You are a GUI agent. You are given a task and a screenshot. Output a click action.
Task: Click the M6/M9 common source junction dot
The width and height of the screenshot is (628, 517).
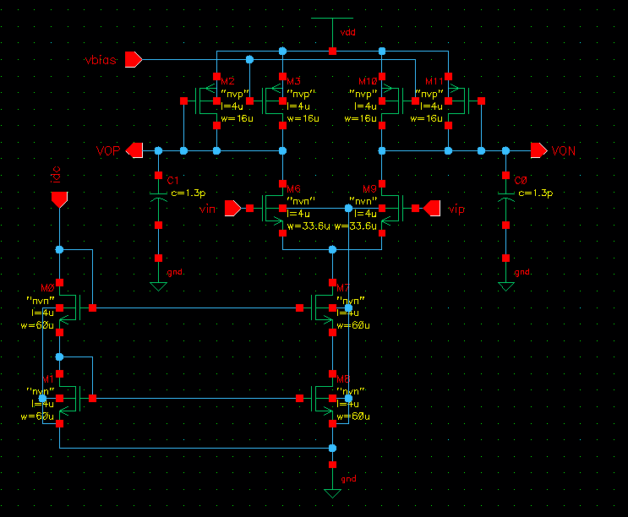(x=332, y=249)
